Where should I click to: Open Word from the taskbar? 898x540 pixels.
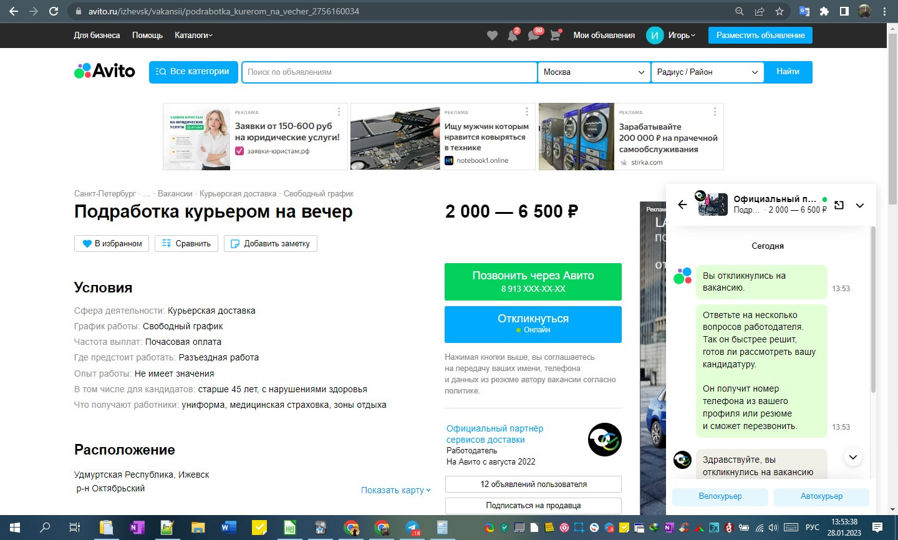click(229, 528)
